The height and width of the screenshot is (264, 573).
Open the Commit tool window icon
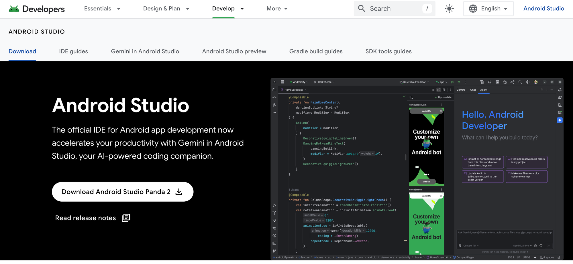coord(274,98)
